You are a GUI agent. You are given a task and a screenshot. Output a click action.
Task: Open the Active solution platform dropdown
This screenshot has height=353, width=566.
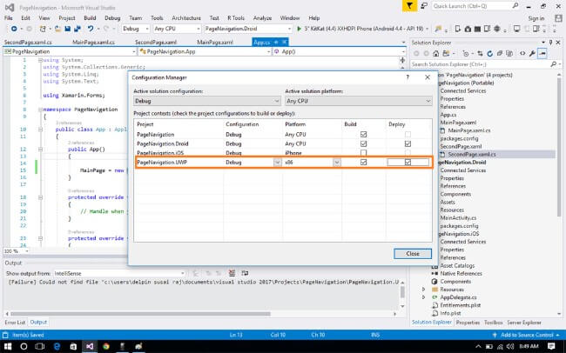[357, 101]
